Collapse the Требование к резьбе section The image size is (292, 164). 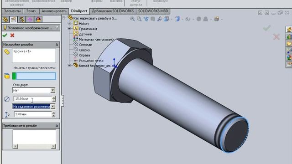pyautogui.click(x=57, y=126)
